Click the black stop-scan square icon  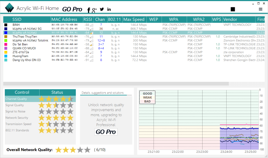pyautogui.click(x=233, y=9)
